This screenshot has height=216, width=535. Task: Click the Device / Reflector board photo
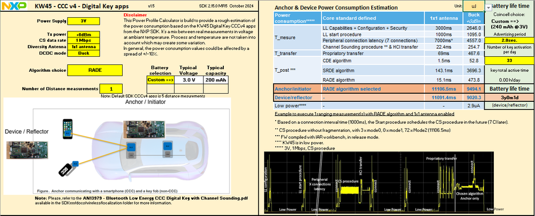27,151
